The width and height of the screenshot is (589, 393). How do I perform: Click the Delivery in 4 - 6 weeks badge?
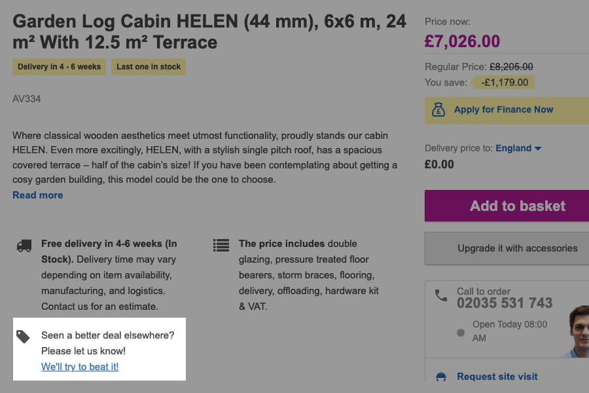[59, 67]
